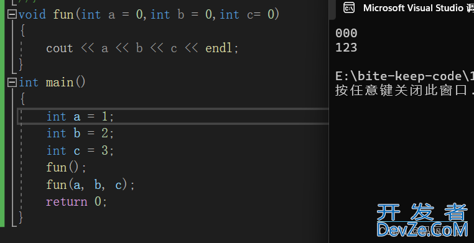The width and height of the screenshot is (474, 243).
Task: Click parameter "int b = 0" in fun signature
Action: tap(181, 14)
